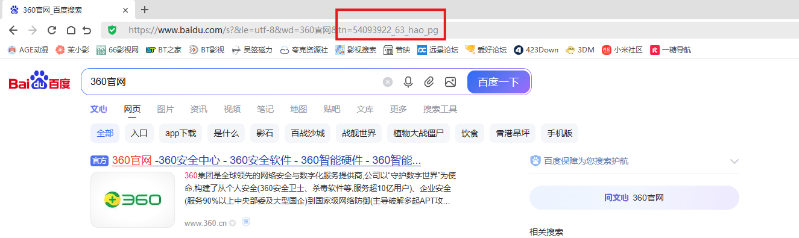Image resolution: width=799 pixels, height=238 pixels.
Task: Switch to the 文心 tab
Action: tap(98, 109)
